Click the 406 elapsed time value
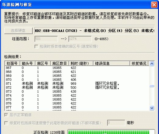159x134 pixels. (x=73, y=80)
